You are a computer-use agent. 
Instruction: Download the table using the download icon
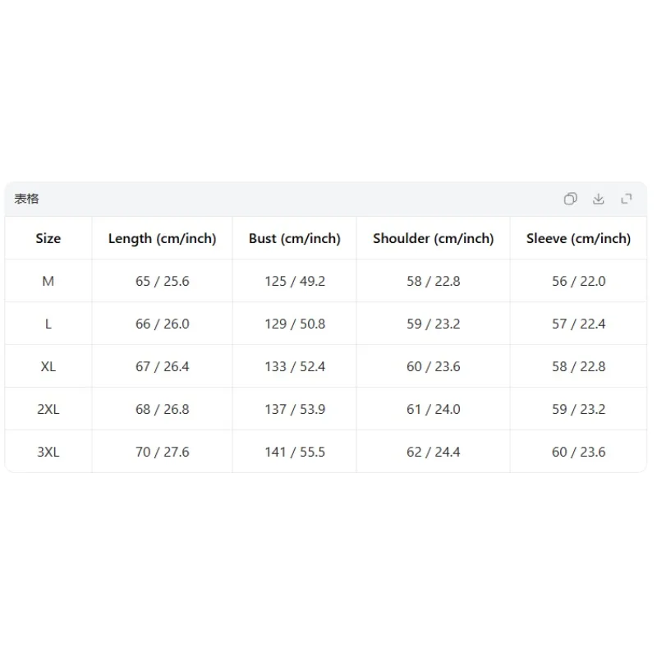[x=599, y=199]
